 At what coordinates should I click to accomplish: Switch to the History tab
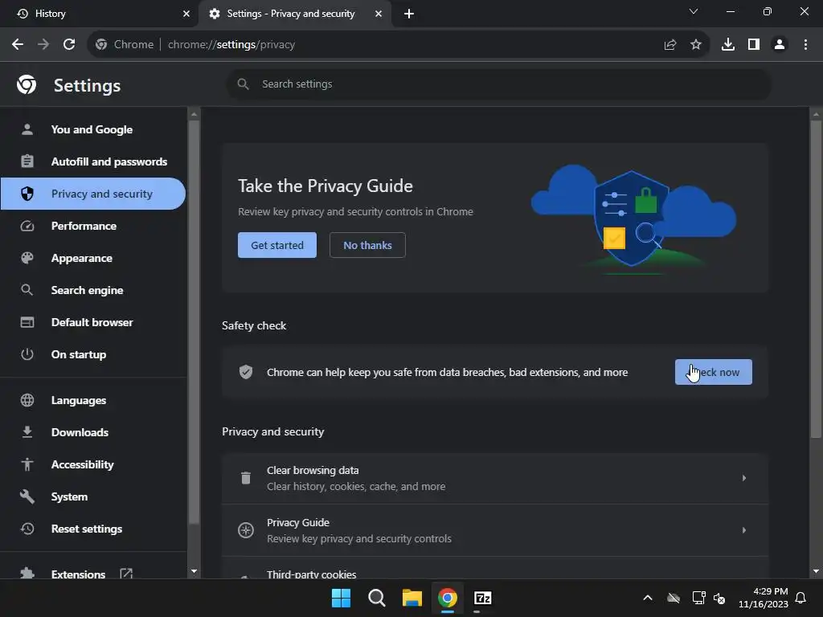(x=99, y=14)
